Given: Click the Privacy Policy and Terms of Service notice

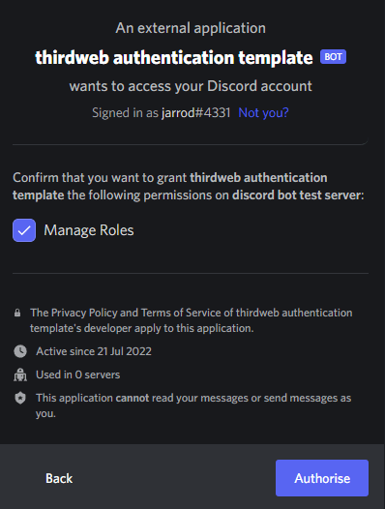Looking at the screenshot, I should [192, 320].
